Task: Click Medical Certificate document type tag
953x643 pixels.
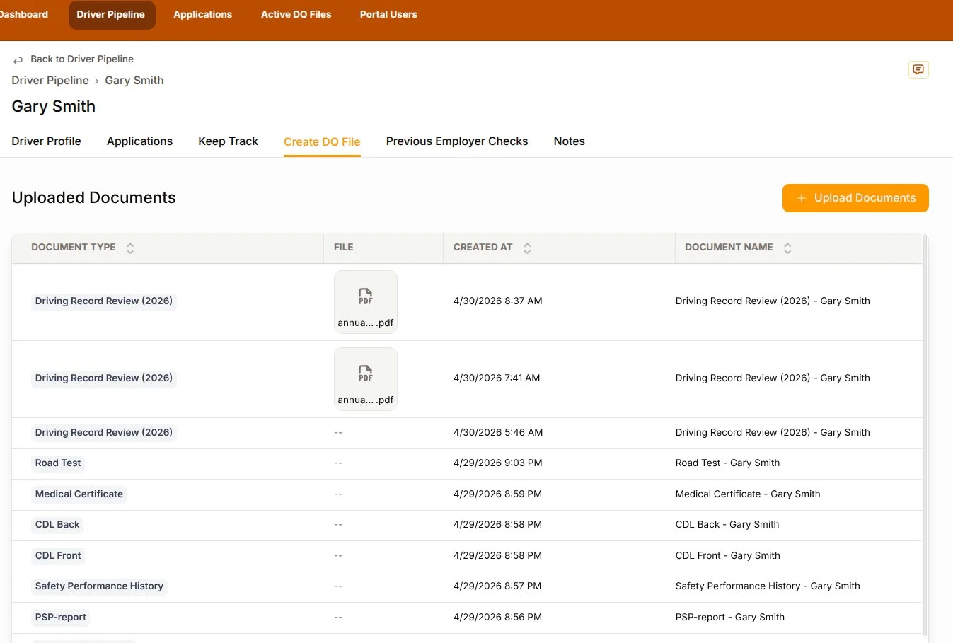Action: click(79, 494)
